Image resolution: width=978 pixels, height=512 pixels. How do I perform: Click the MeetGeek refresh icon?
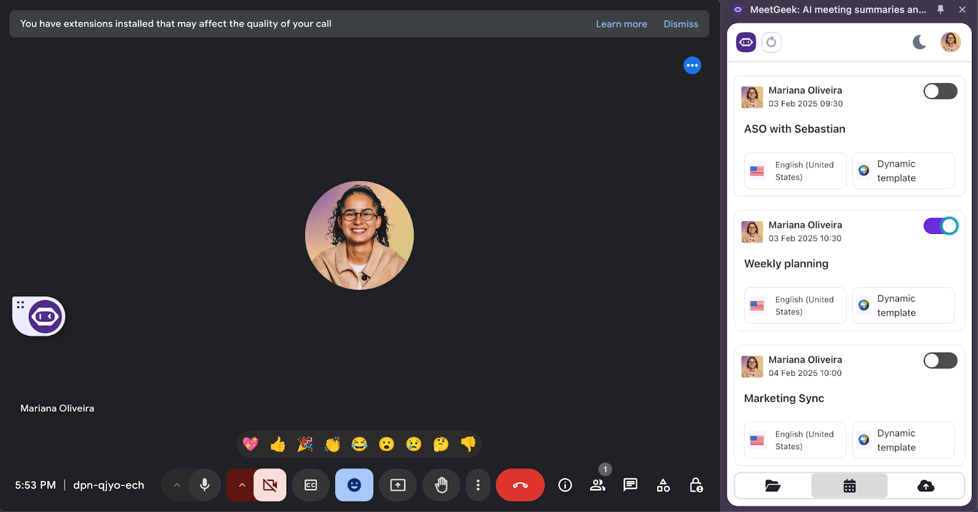(771, 42)
